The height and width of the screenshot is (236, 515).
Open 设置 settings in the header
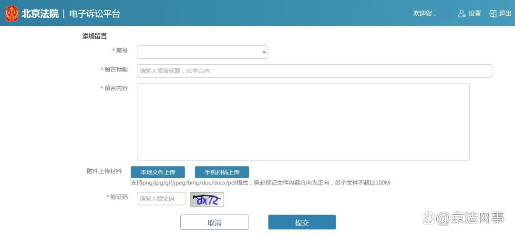[474, 13]
